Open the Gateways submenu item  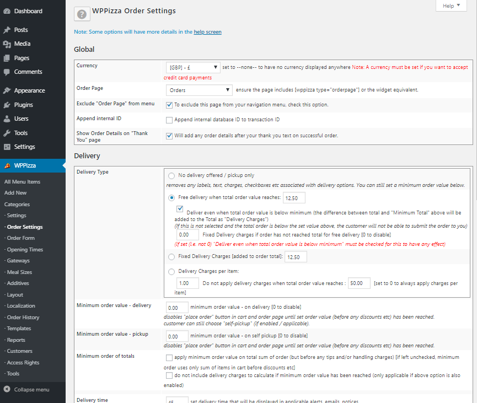[x=18, y=261]
